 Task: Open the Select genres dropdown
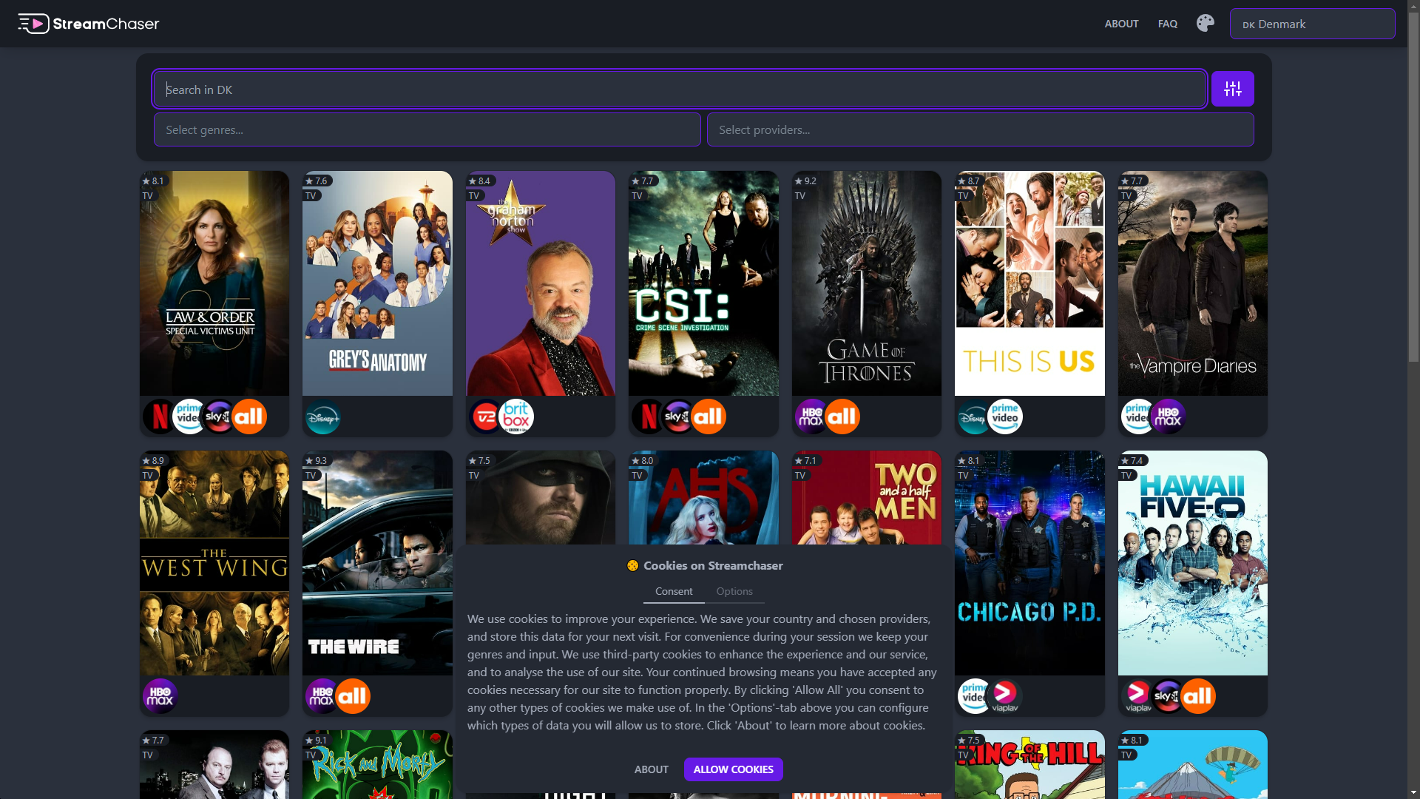click(427, 129)
